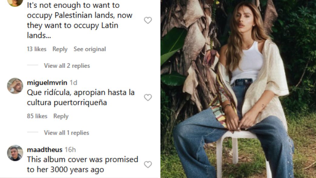Like the Palestinian lands comment with heart icon
The width and height of the screenshot is (316, 178).
click(148, 20)
